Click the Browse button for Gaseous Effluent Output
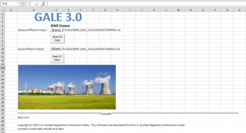246x133 pixels. [x=56, y=30]
